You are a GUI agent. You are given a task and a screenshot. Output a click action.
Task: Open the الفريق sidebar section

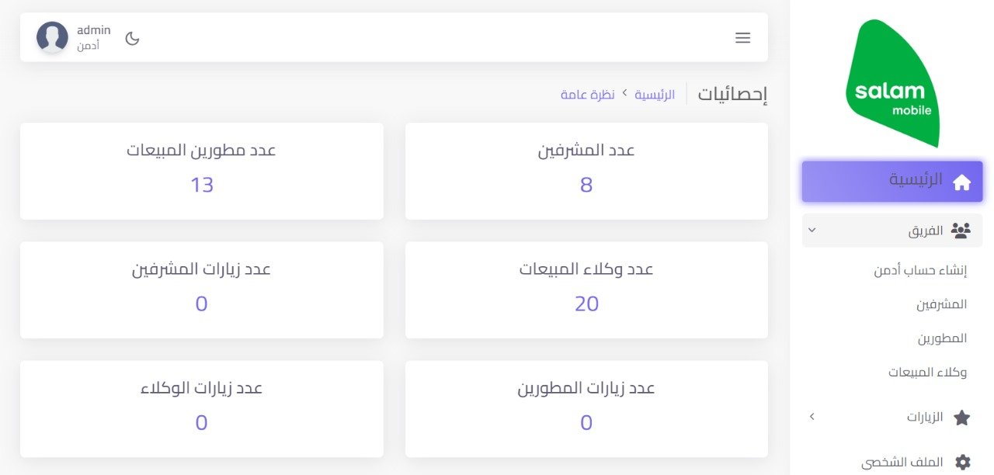pyautogui.click(x=892, y=231)
